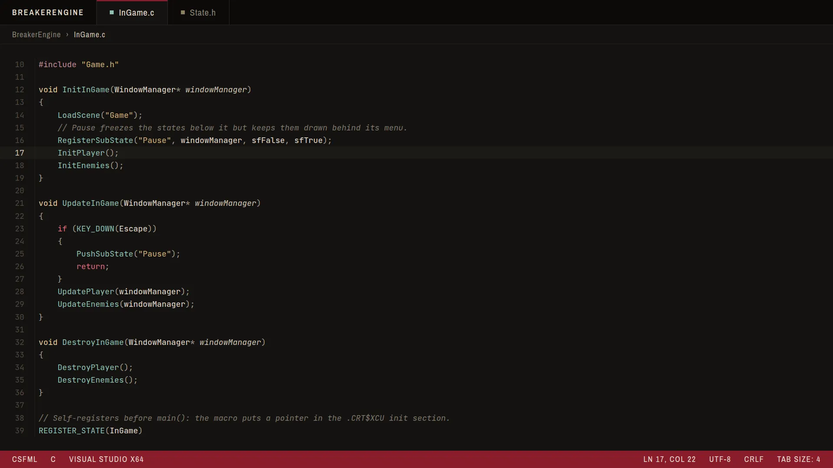Viewport: 833px width, 468px height.
Task: Click the InGame.c breadcrumb item
Action: 89,35
